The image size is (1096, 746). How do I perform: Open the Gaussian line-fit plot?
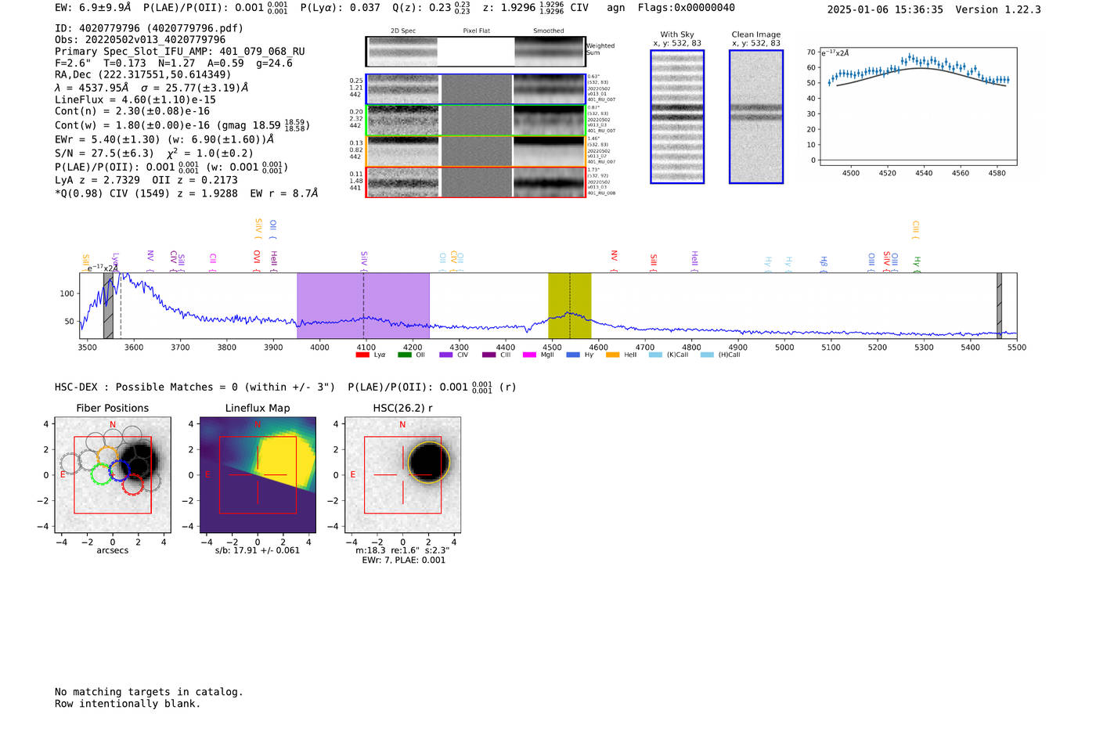pyautogui.click(x=918, y=106)
